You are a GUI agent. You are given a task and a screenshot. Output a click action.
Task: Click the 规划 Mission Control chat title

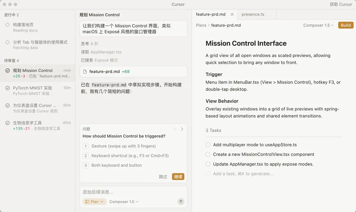(99, 15)
